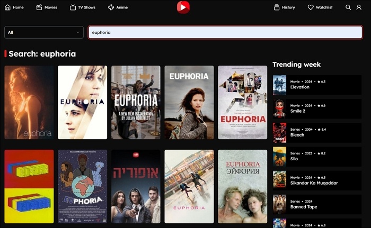371x228 pixels.
Task: Open trending title Sikandar Ka Muqaddar
Action: click(x=314, y=183)
